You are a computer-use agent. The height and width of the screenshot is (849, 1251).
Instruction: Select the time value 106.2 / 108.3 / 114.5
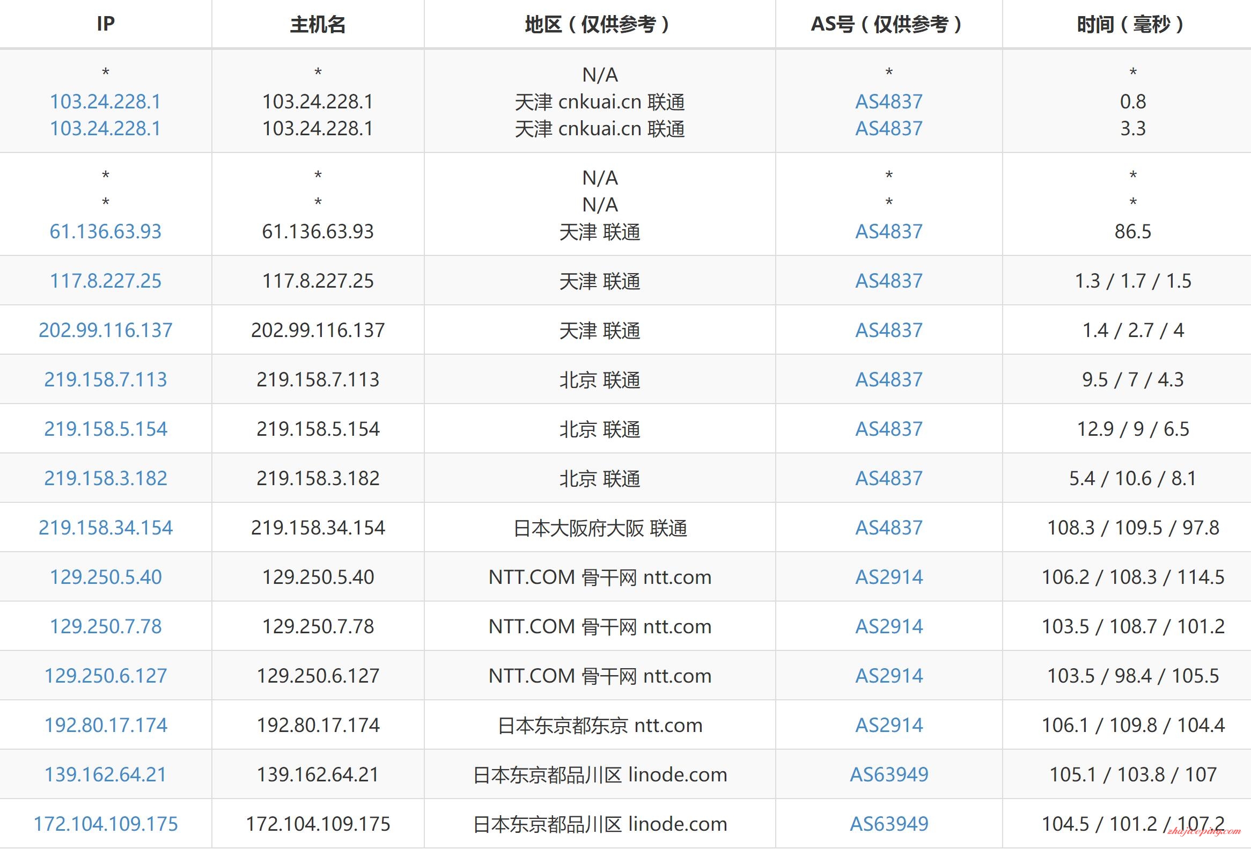(x=1132, y=577)
